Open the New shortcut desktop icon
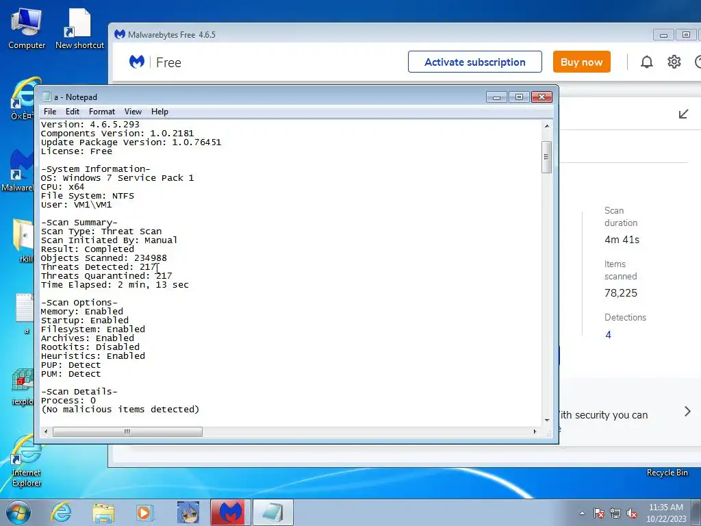The width and height of the screenshot is (701, 526). (79, 27)
